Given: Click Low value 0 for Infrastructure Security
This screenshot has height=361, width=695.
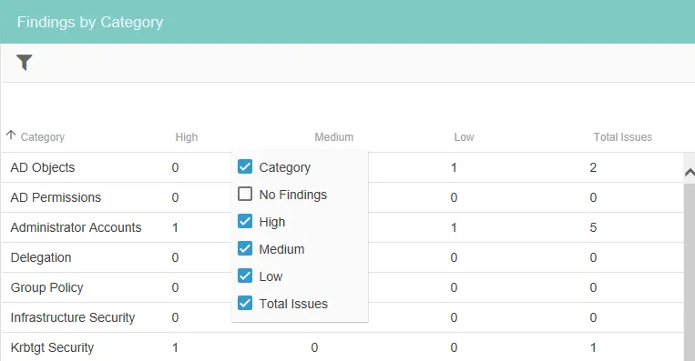Looking at the screenshot, I should click(454, 317).
